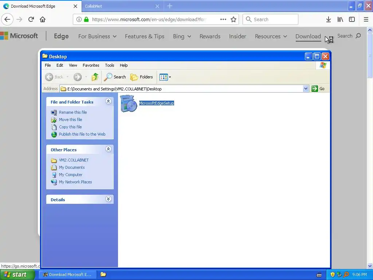
Task: Open the For Business dropdown on Microsoft site
Action: [x=97, y=36]
